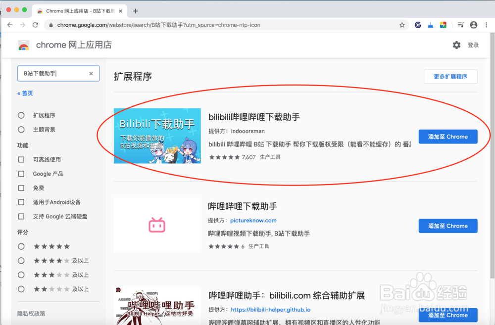495x325 pixels.
Task: Click the 更多扩展程序 button
Action: (450, 77)
